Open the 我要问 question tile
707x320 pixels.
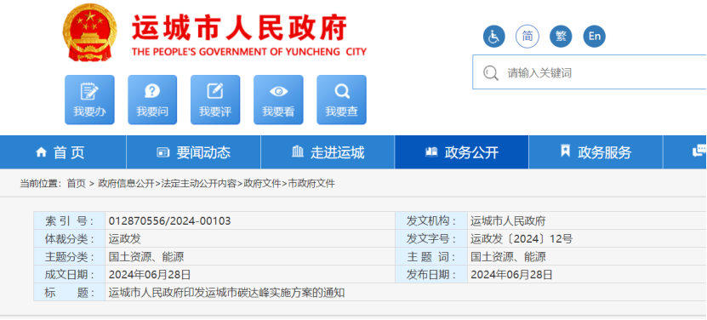click(x=152, y=100)
